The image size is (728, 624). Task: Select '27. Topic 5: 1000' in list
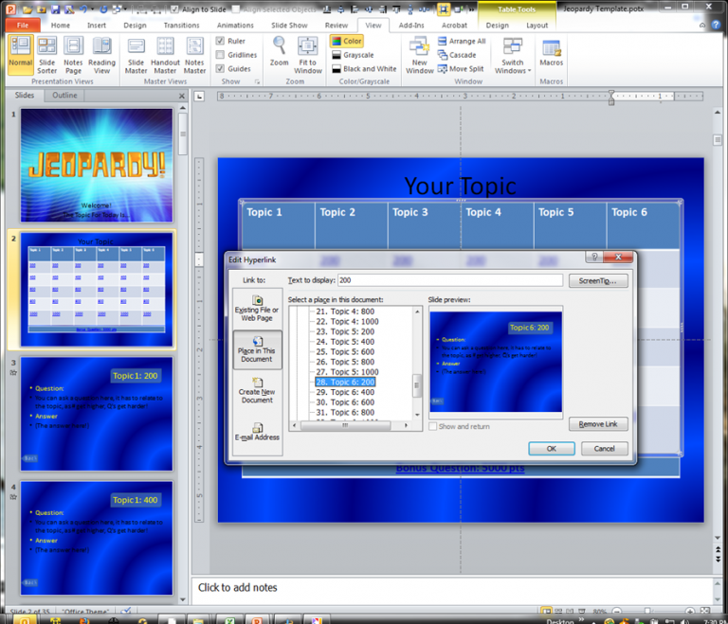347,372
